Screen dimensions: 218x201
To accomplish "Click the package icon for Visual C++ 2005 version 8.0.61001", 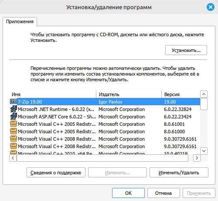I will click(x=14, y=124).
